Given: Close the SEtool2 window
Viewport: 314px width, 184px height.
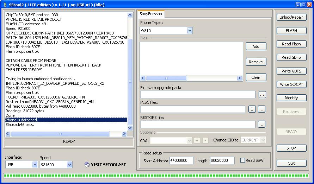Looking at the screenshot, I should click(309, 5).
